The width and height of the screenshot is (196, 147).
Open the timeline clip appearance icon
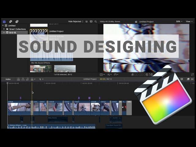182,79
